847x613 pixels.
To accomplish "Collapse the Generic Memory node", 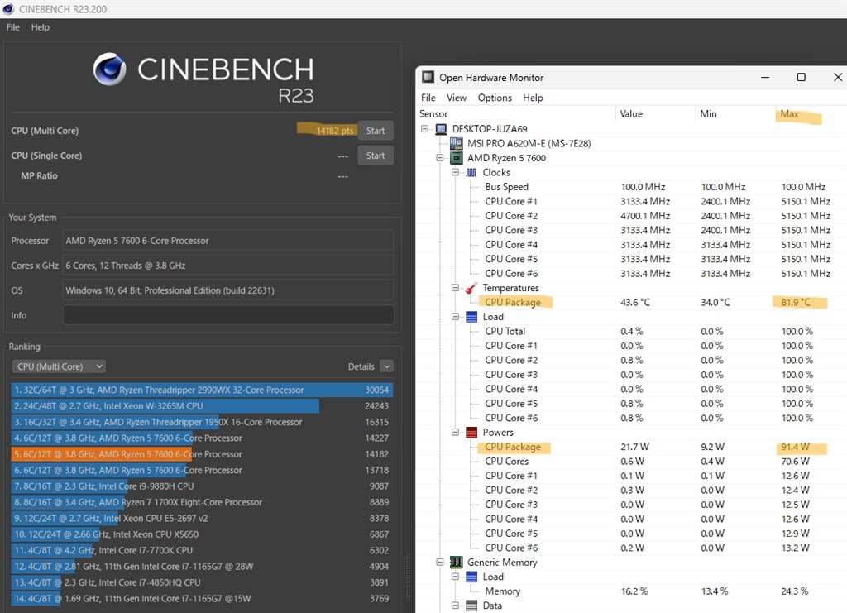I will 440,563.
